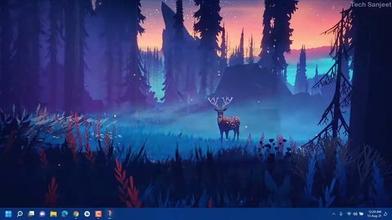This screenshot has height=220, width=392.
Task: Open the last running taskbar app
Action: pos(110,213)
